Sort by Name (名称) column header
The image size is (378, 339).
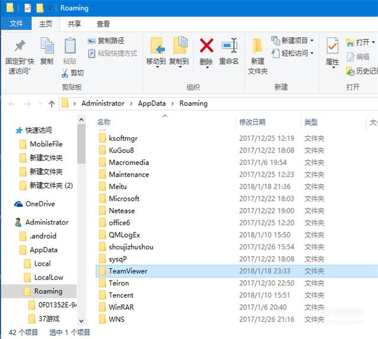pos(104,122)
